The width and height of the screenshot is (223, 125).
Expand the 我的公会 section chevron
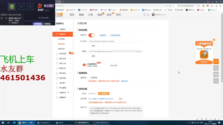pos(70,63)
